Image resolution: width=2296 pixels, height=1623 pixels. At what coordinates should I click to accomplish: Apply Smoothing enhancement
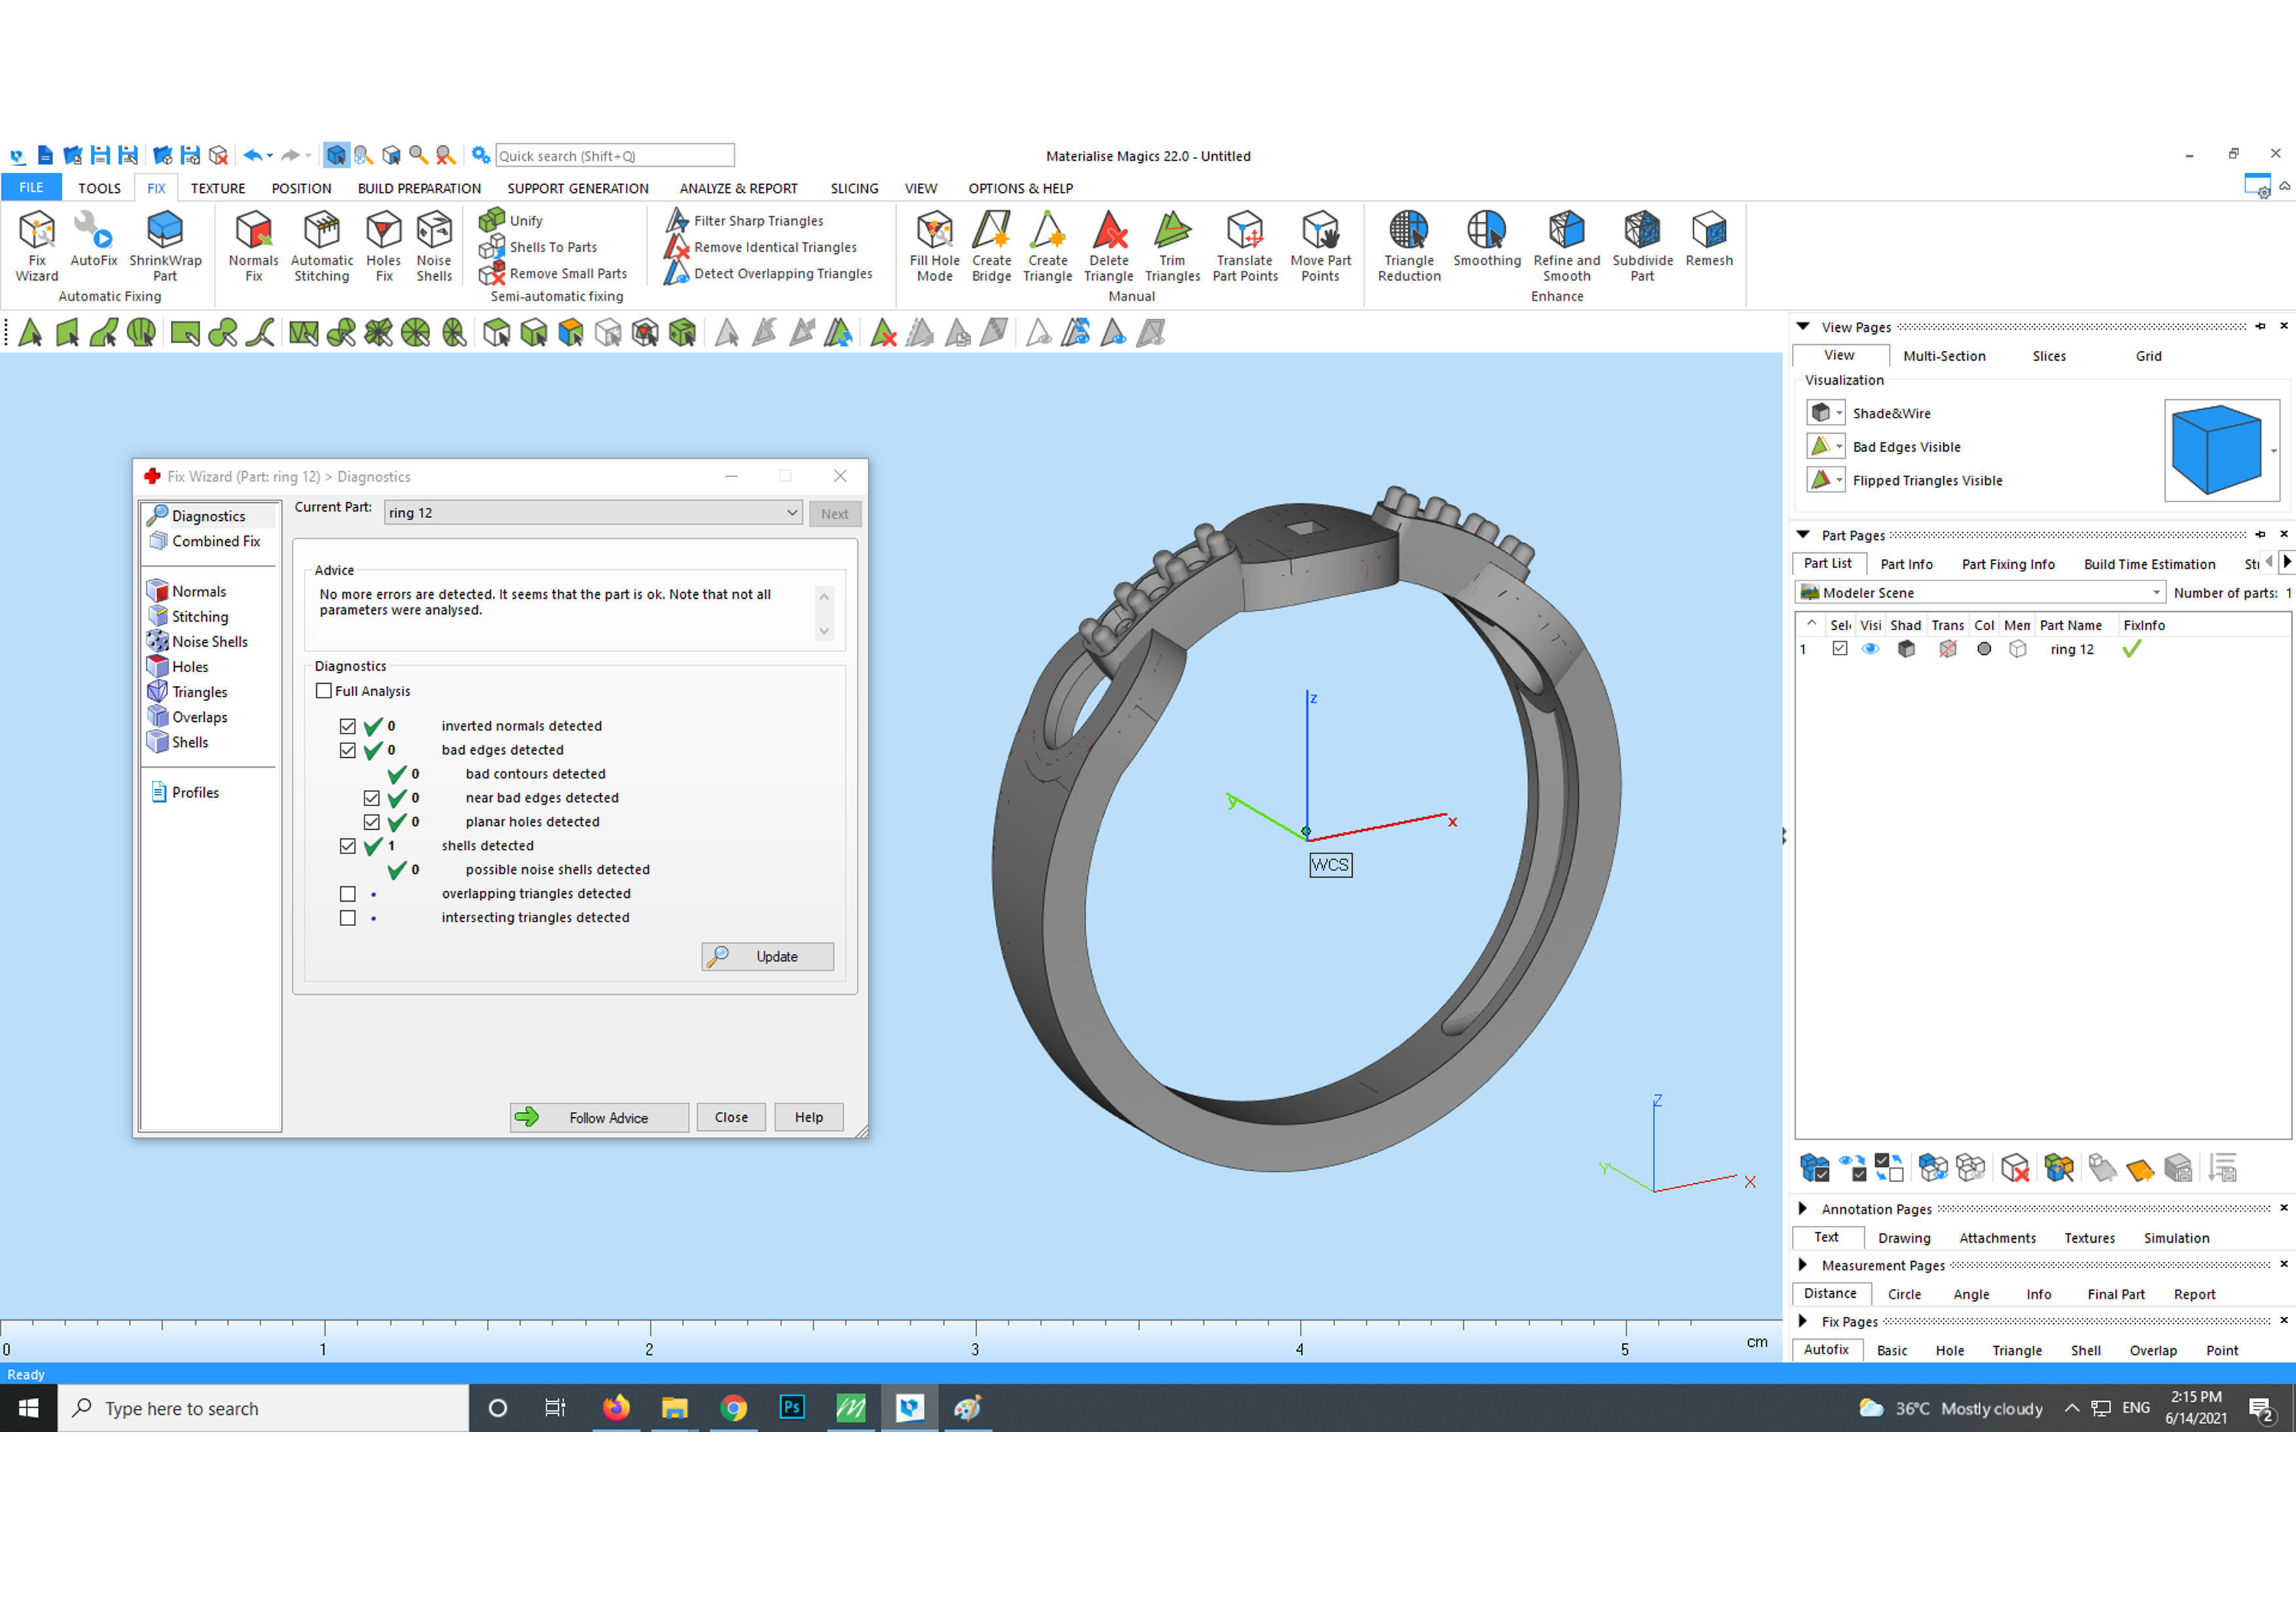coord(1486,239)
